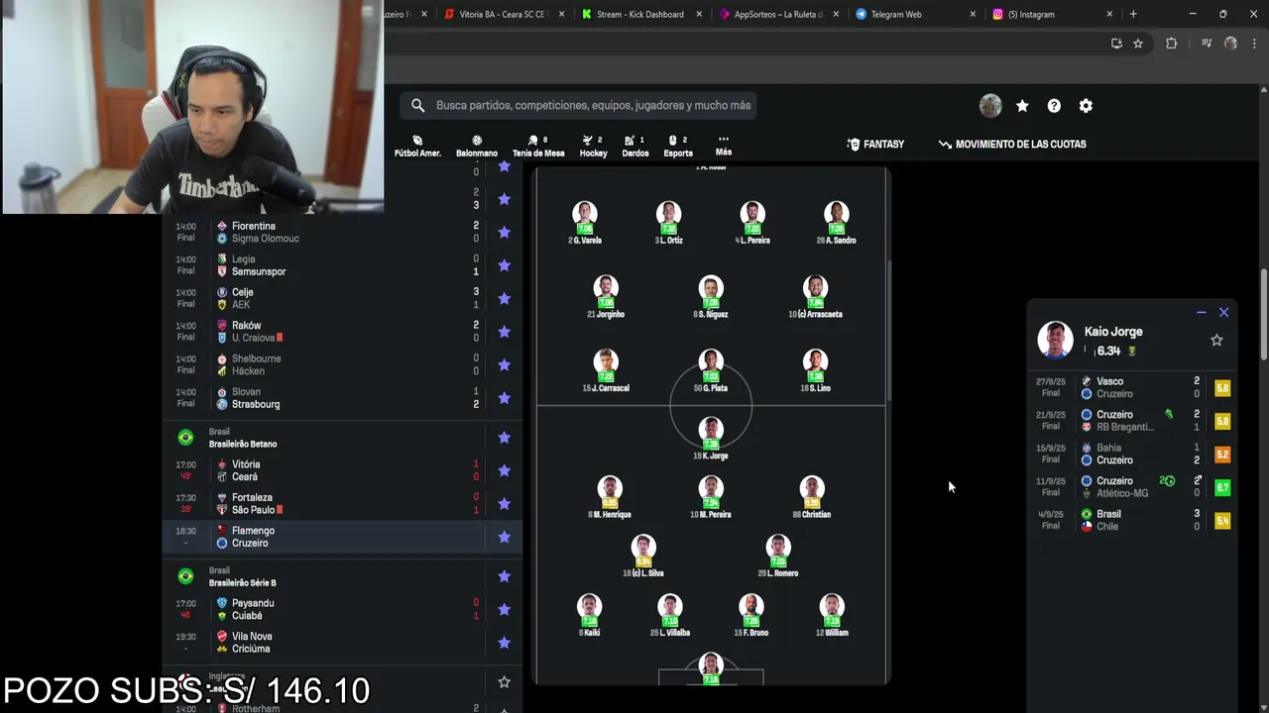Toggle favorite star for Paysandu vs Cuiabá
1269x713 pixels.
pyautogui.click(x=504, y=609)
